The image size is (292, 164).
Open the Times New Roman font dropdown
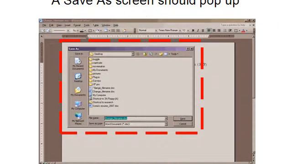pos(180,31)
